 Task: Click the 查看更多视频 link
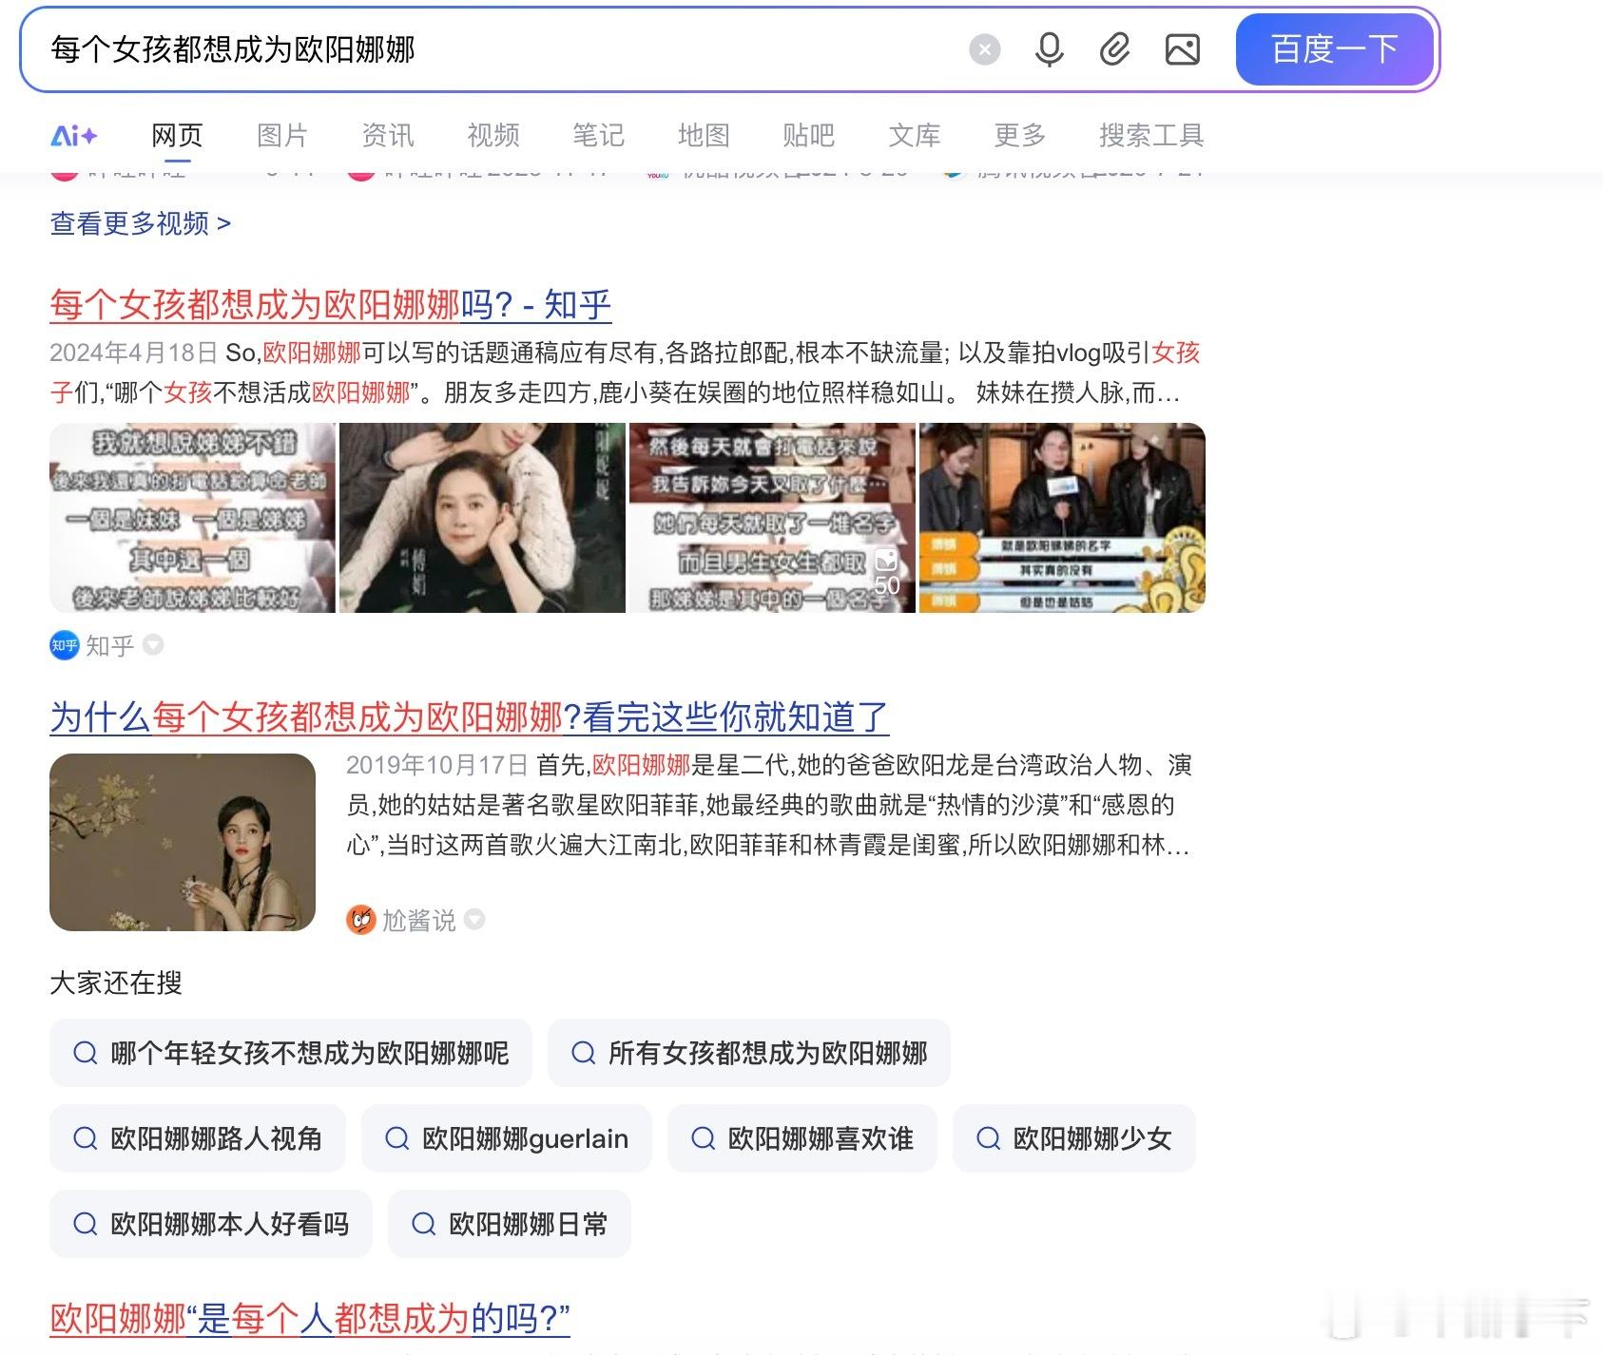[x=140, y=223]
